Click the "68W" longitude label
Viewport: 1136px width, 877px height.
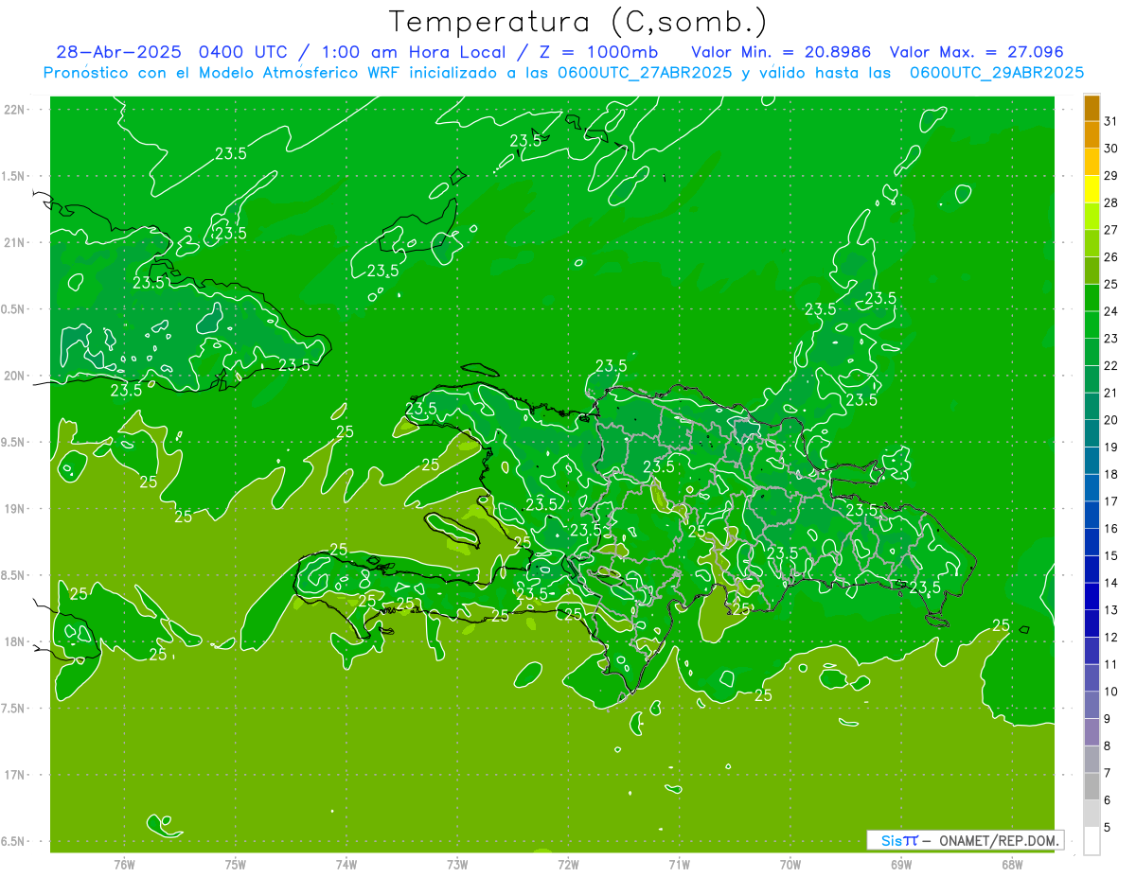[1012, 864]
